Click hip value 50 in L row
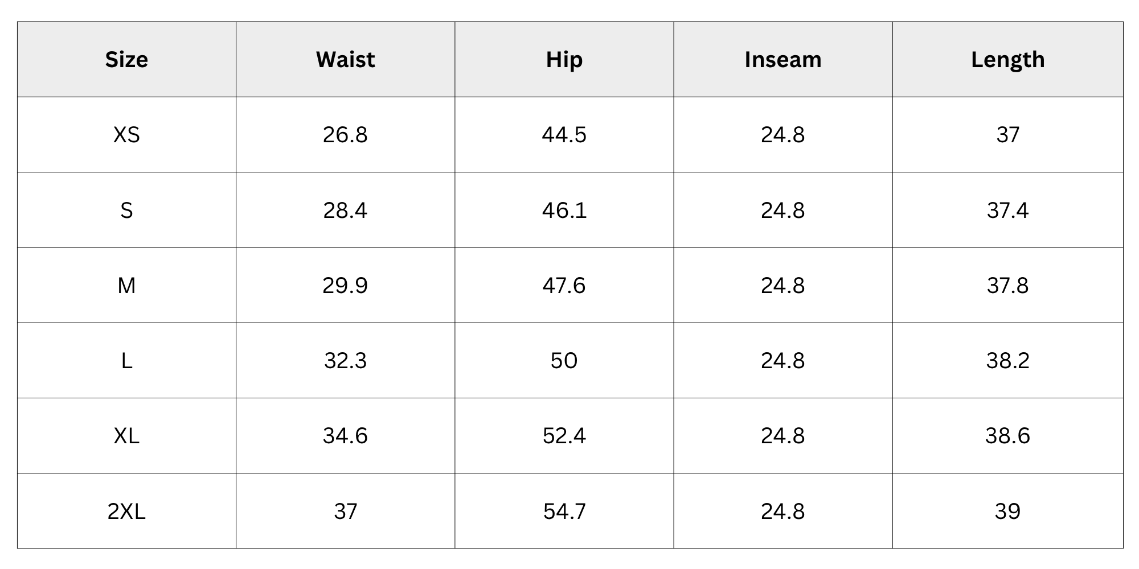Viewport: 1139px width, 569px height. coord(564,361)
